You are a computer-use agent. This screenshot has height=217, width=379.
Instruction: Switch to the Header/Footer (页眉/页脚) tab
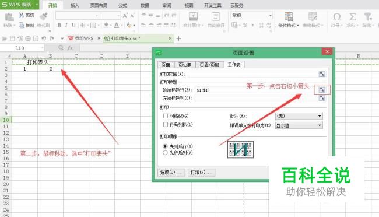click(x=209, y=65)
